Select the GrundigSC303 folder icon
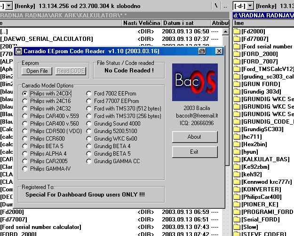The image size is (294, 236). (237, 129)
